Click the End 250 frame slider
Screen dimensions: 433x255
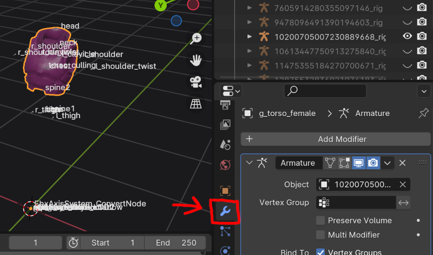point(176,242)
